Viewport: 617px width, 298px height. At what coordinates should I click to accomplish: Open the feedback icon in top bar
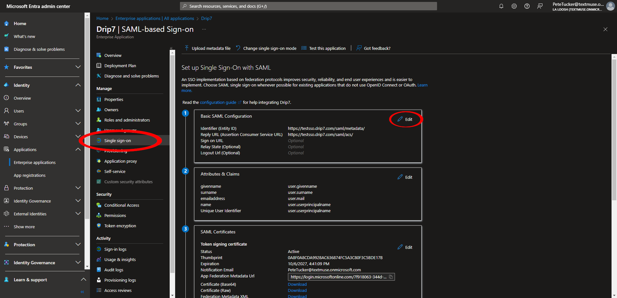pos(540,6)
